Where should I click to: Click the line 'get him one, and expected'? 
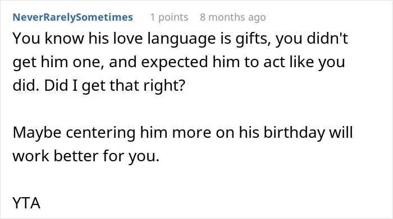click(179, 63)
